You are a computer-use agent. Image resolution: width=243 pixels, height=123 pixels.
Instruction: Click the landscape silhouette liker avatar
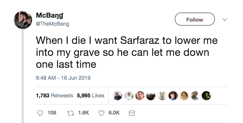(150, 96)
